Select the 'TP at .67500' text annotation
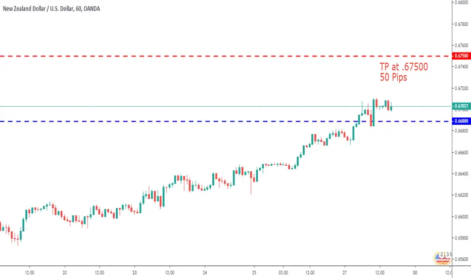The width and height of the screenshot is (471, 278). tap(404, 67)
